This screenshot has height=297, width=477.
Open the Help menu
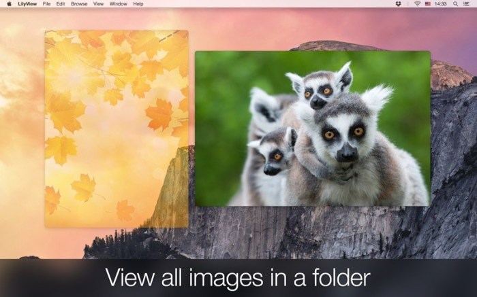point(138,3)
